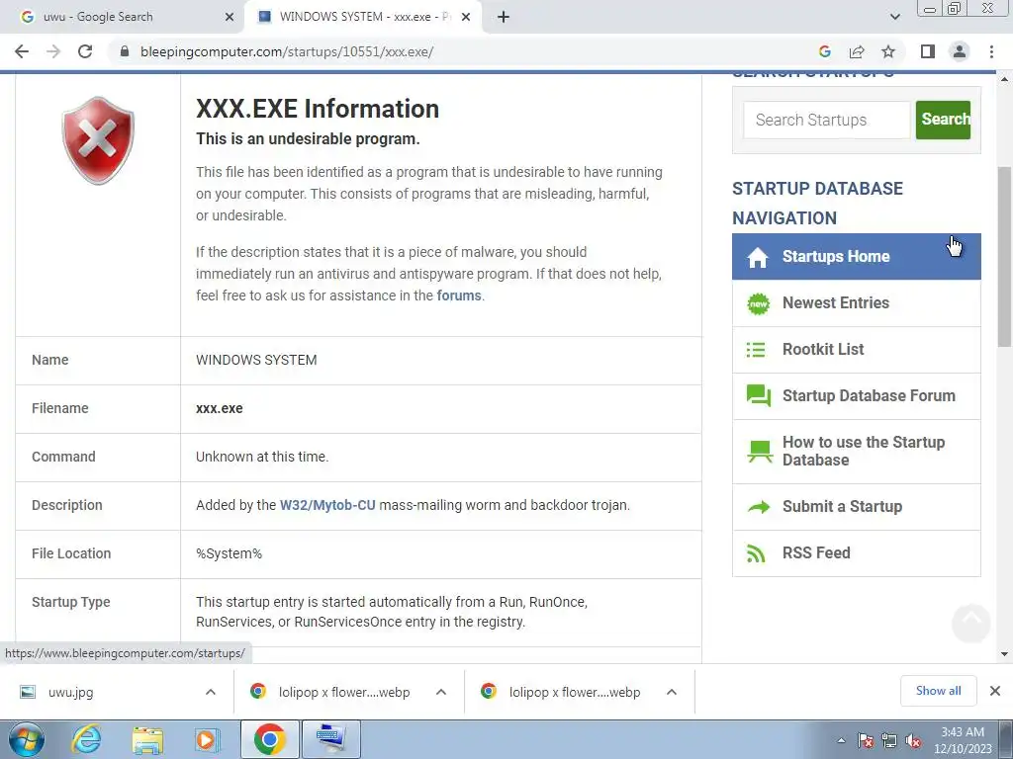The width and height of the screenshot is (1013, 759).
Task: Open How to use the Startup Database
Action: [x=856, y=451]
